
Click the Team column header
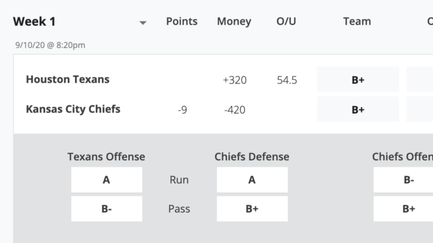[357, 21]
